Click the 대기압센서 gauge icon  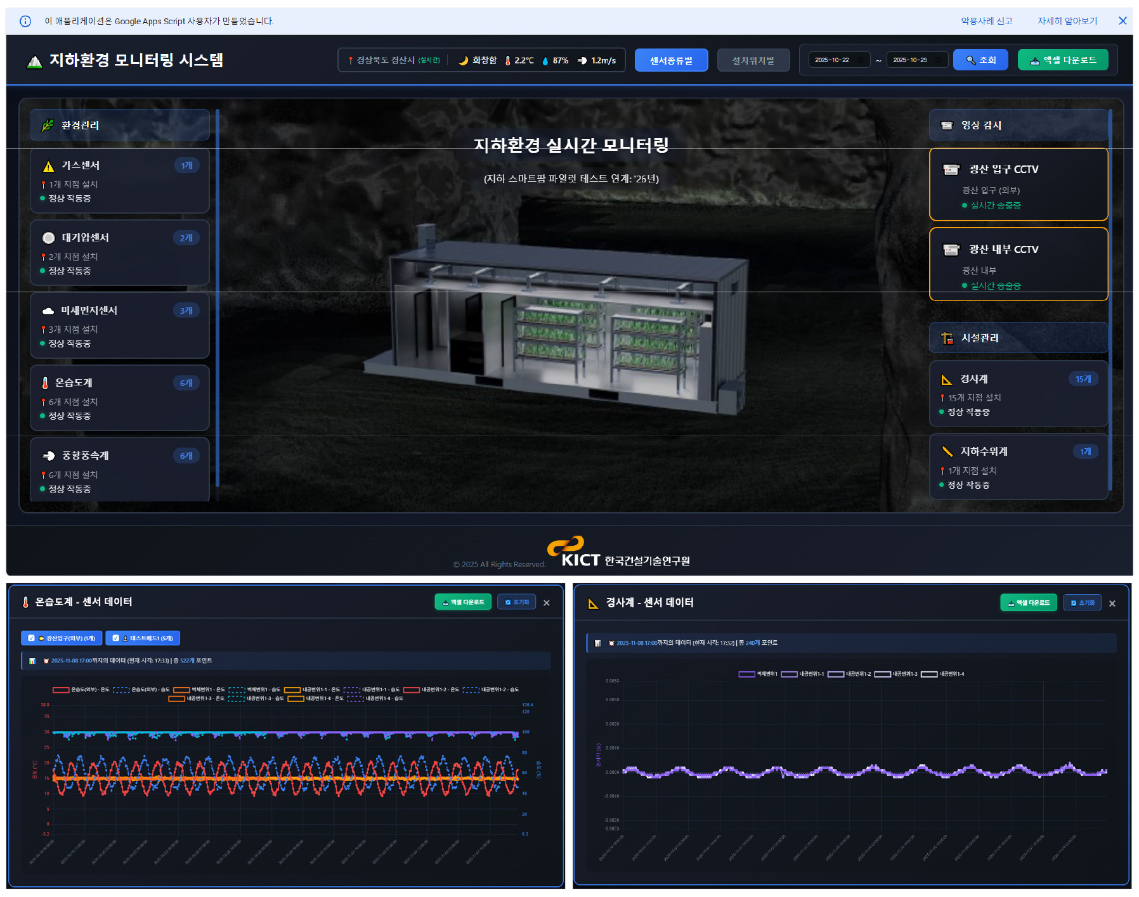48,238
